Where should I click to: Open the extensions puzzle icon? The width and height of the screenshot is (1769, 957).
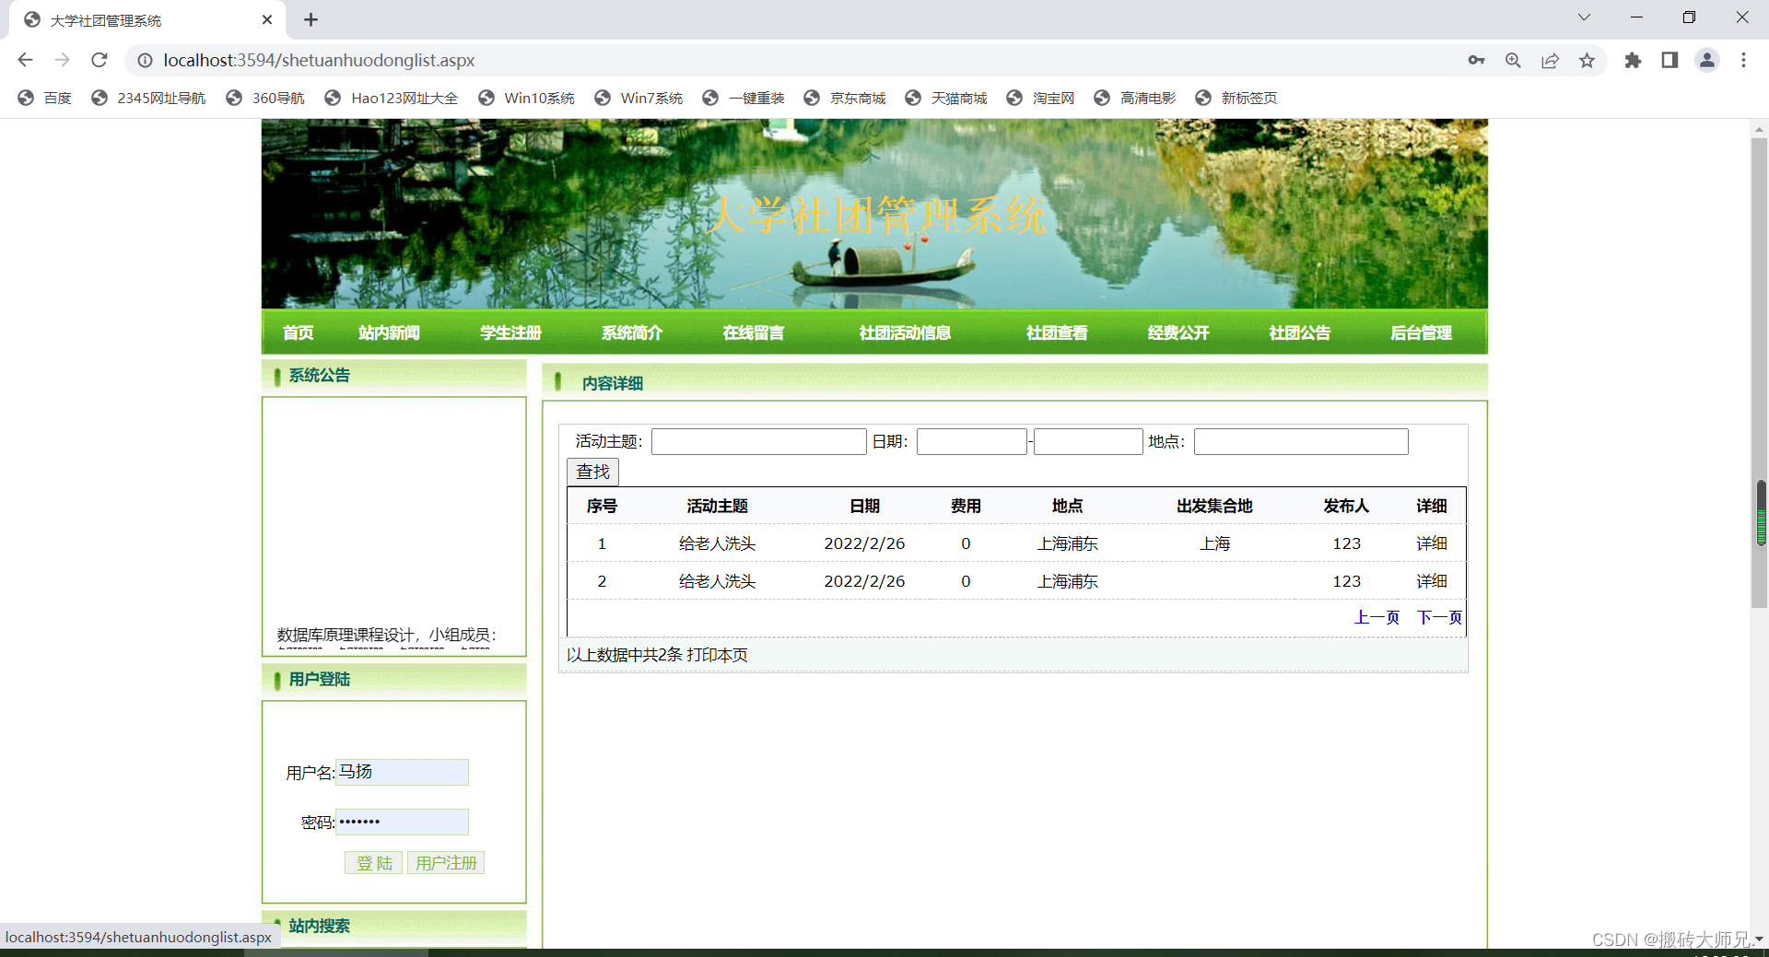tap(1633, 60)
